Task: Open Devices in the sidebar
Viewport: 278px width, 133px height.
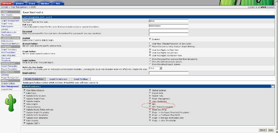Action: point(5,29)
